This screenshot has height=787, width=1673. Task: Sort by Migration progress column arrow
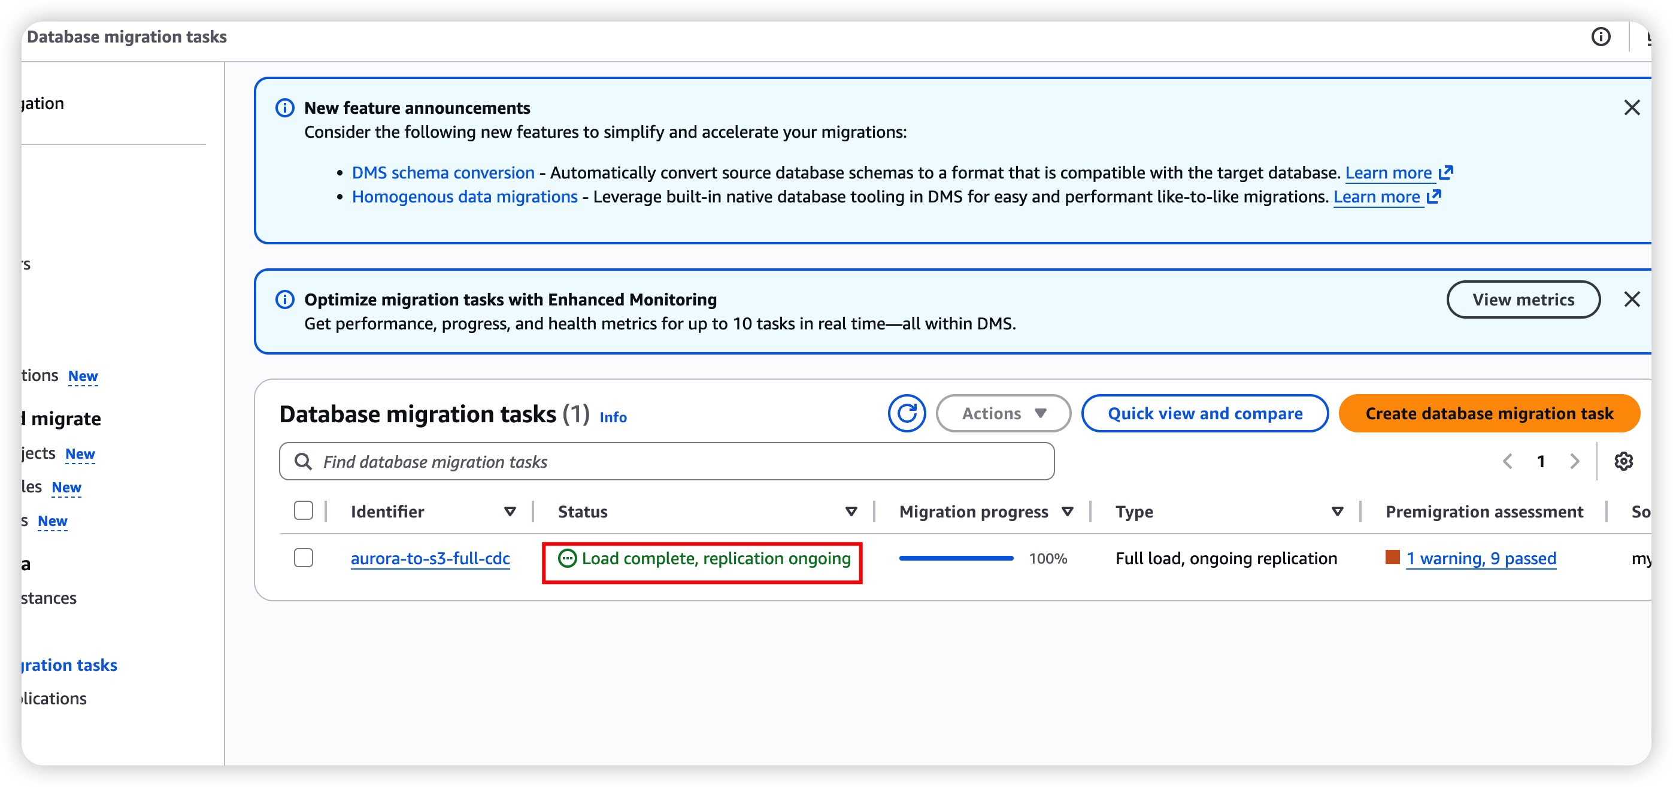tap(1067, 512)
